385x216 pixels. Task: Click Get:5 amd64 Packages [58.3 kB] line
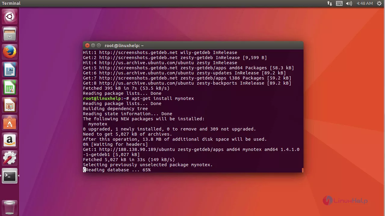click(x=188, y=68)
